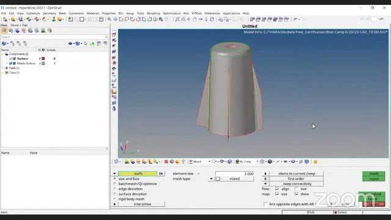Click the bottom icon in vertical viewport toolbar
This screenshot has height=220, width=391.
click(x=114, y=109)
